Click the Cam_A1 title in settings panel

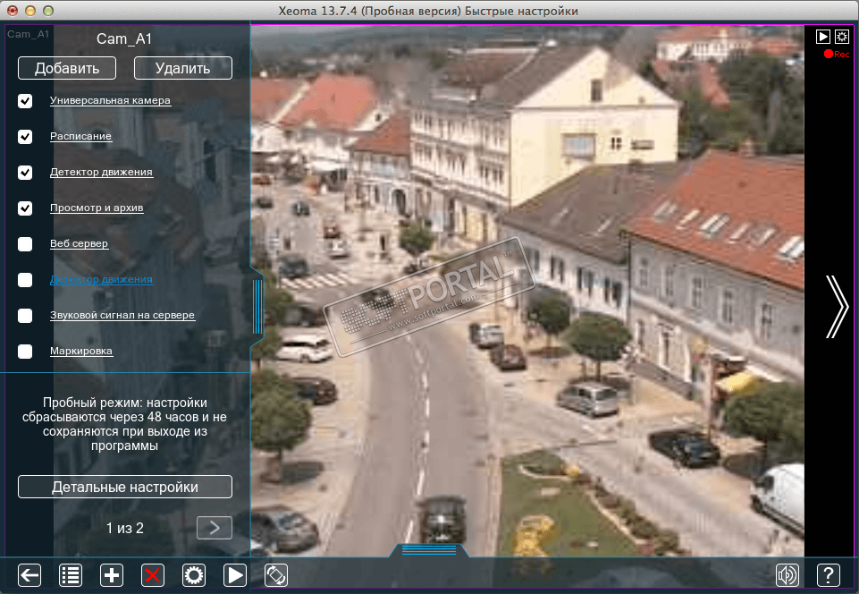(124, 39)
